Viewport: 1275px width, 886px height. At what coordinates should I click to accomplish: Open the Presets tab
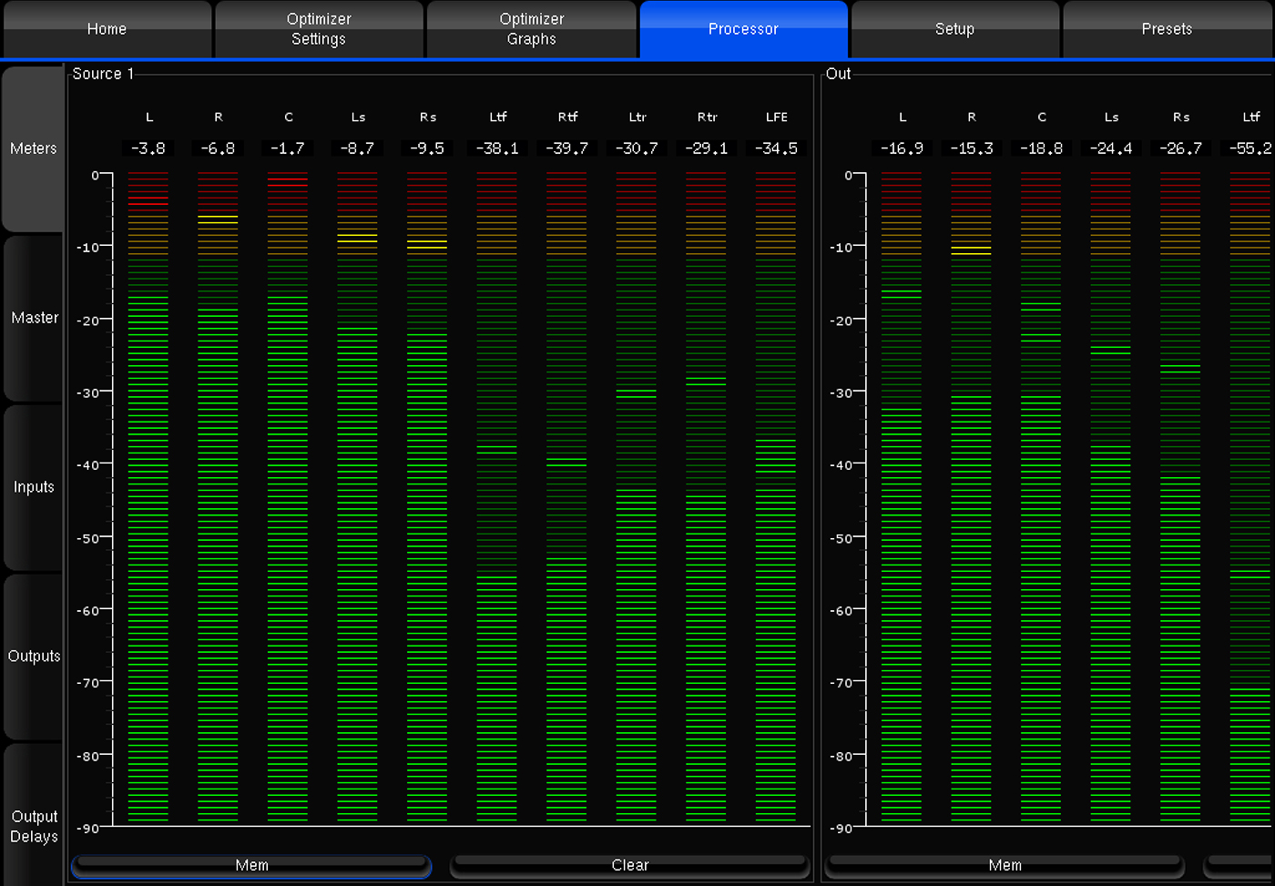(1167, 29)
